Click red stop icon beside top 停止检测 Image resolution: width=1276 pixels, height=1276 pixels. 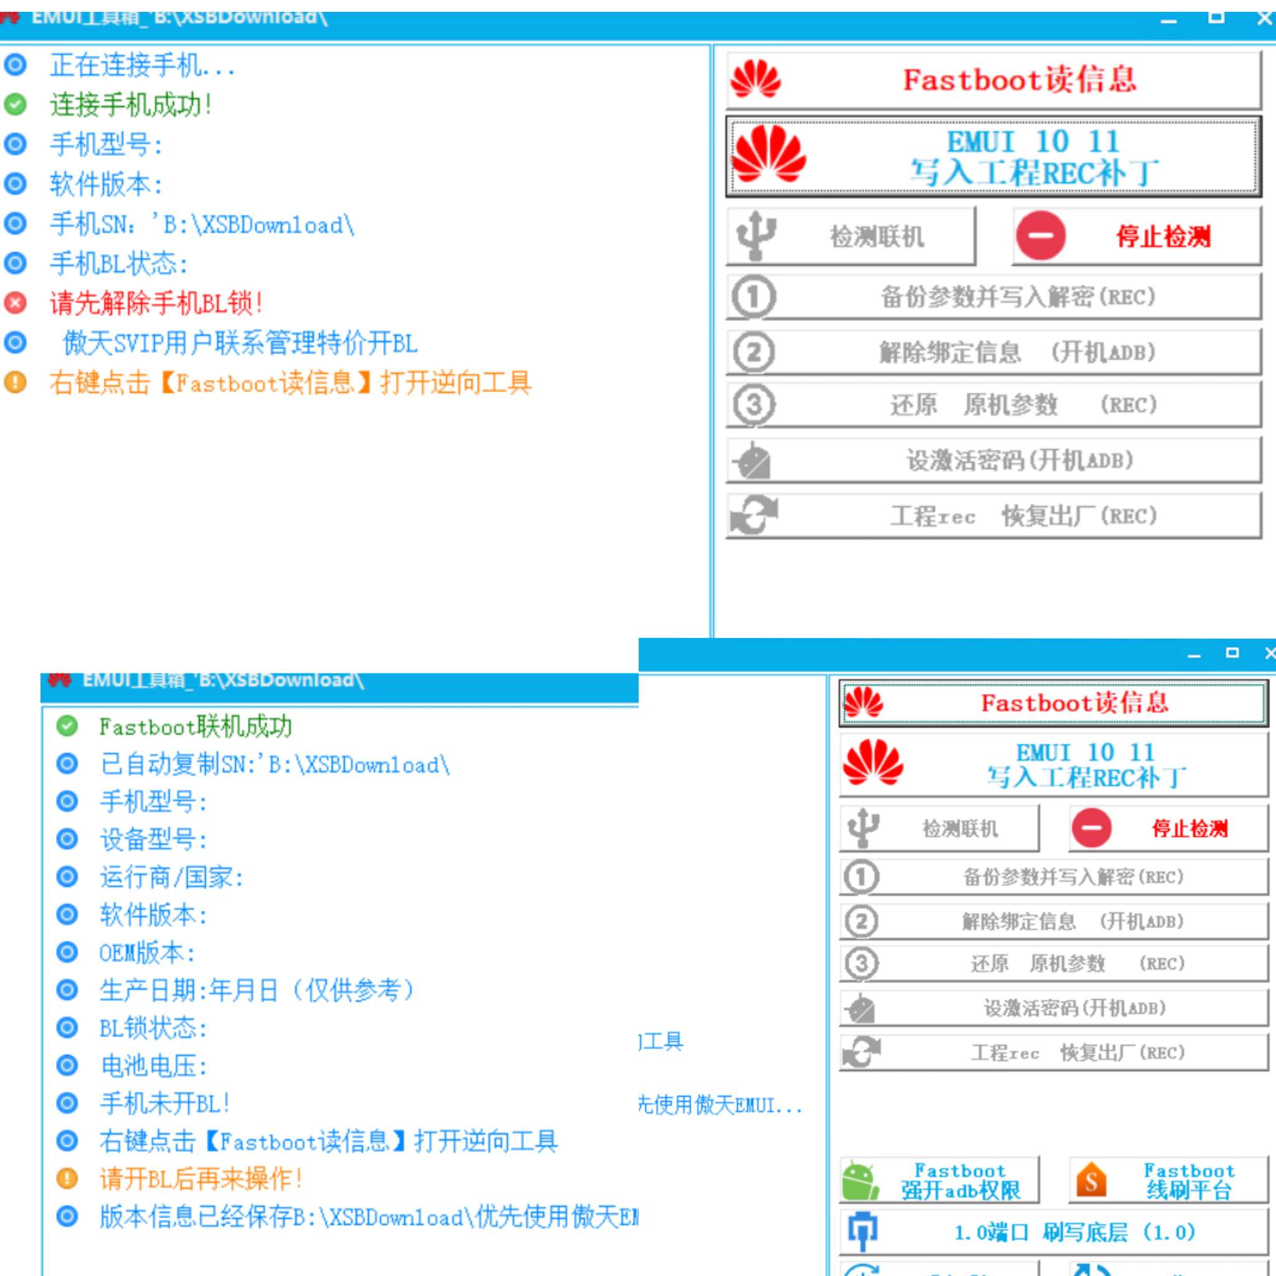tap(1041, 236)
